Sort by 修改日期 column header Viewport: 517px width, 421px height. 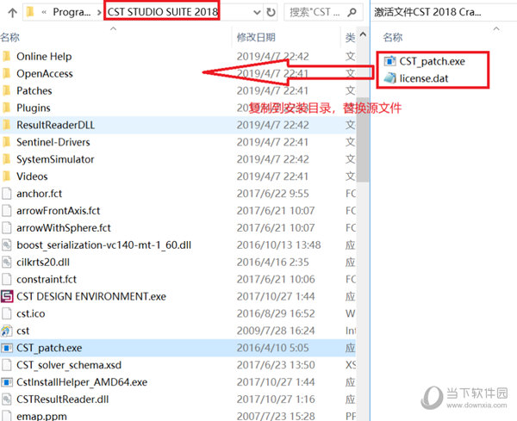256,37
